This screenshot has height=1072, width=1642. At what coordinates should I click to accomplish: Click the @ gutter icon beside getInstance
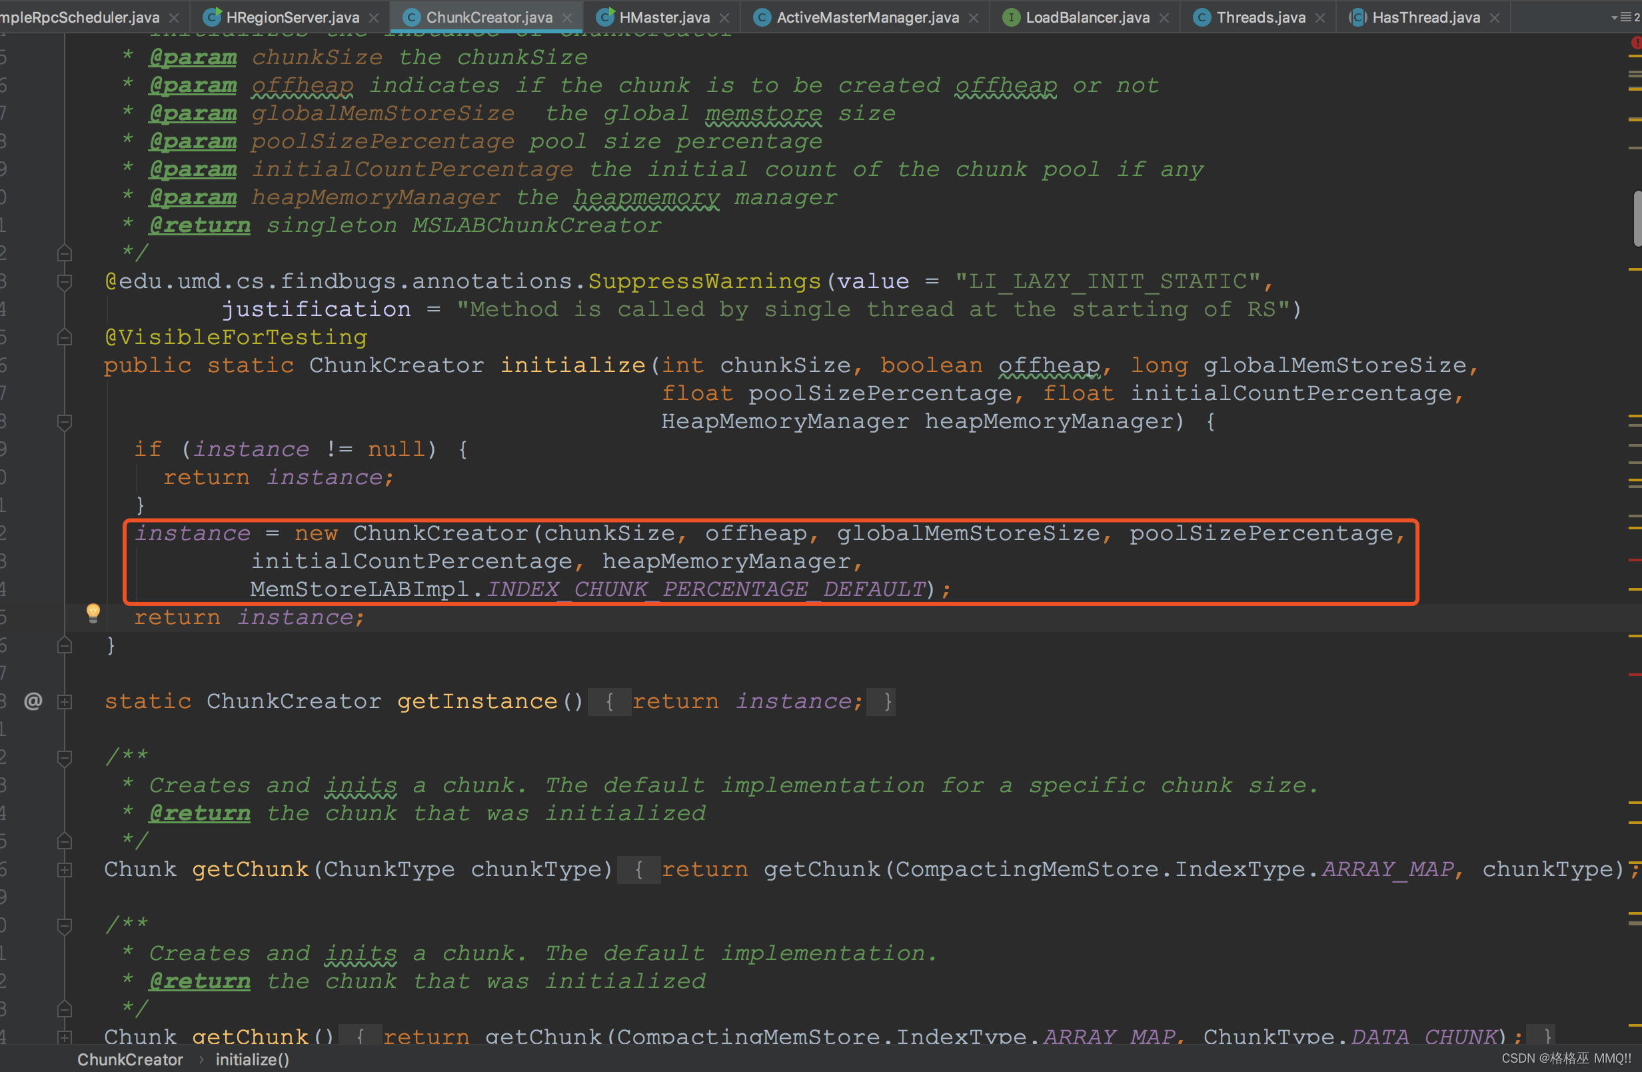tap(33, 701)
